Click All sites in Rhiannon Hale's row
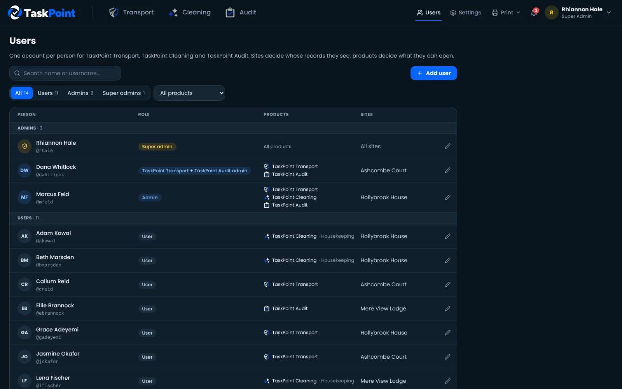The height and width of the screenshot is (389, 622). [x=370, y=146]
